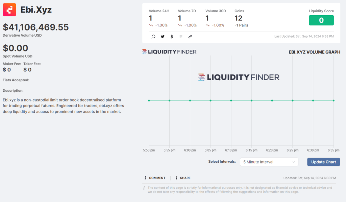Click the Volume 24H downtrend arrow icon

[x=151, y=25]
